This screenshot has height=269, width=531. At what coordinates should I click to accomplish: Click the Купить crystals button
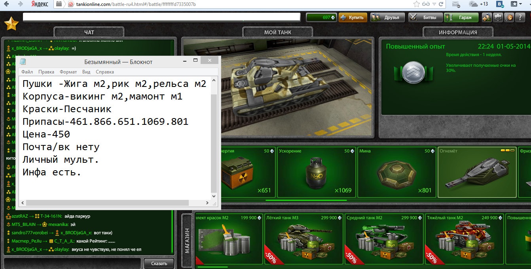[x=353, y=17]
